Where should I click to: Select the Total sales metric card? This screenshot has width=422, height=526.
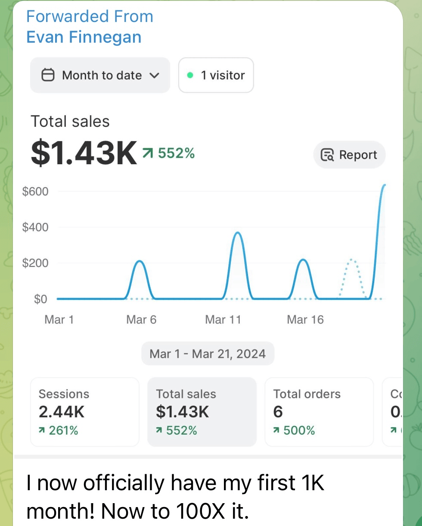[202, 412]
